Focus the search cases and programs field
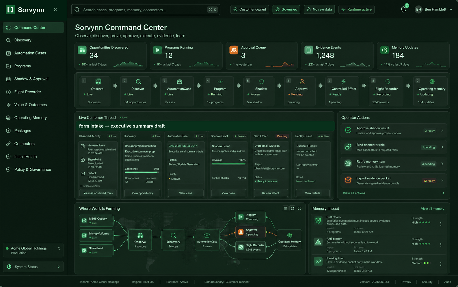This screenshot has width=458, height=287. [146, 10]
